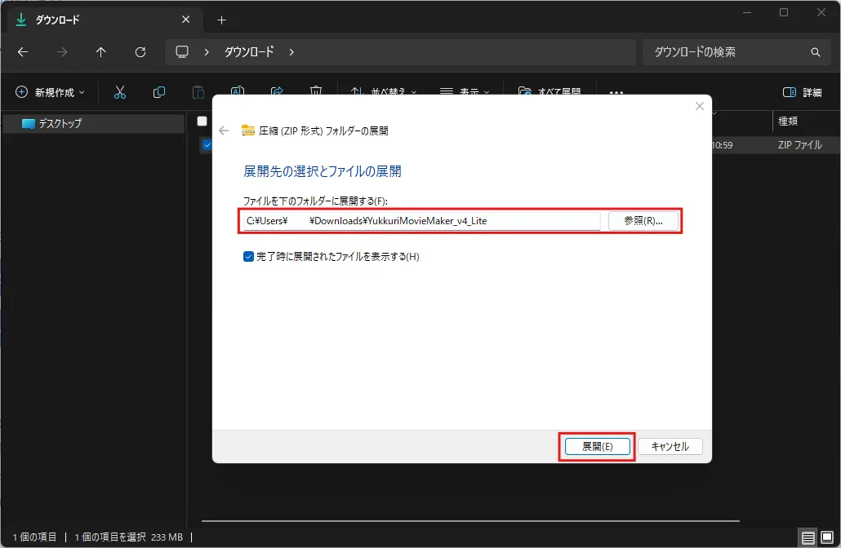Click the Rename icon in toolbar
Image resolution: width=841 pixels, height=548 pixels.
pos(238,90)
